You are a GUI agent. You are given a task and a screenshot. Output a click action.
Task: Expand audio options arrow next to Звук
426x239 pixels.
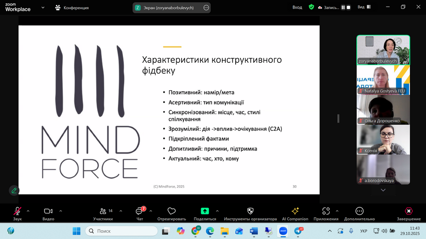[x=28, y=211]
